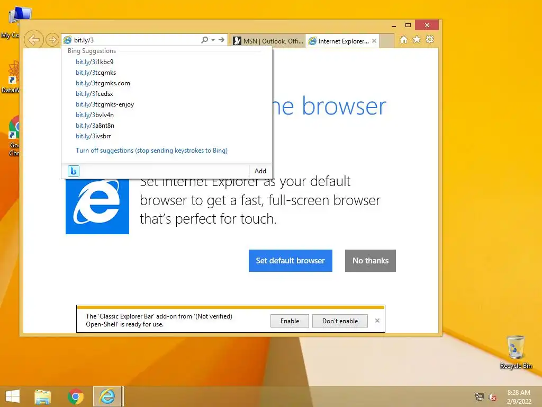Click Add search provider button
Image resolution: width=542 pixels, height=407 pixels.
[260, 171]
